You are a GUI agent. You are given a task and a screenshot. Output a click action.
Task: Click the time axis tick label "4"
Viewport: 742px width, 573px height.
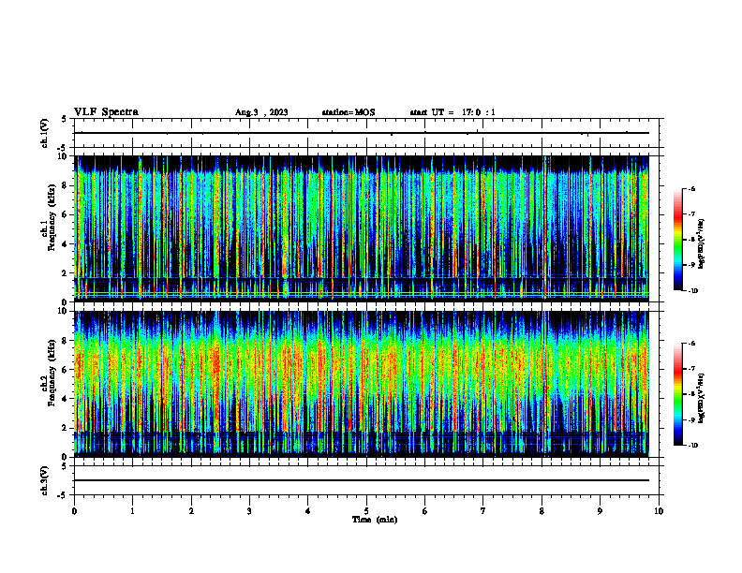[307, 511]
